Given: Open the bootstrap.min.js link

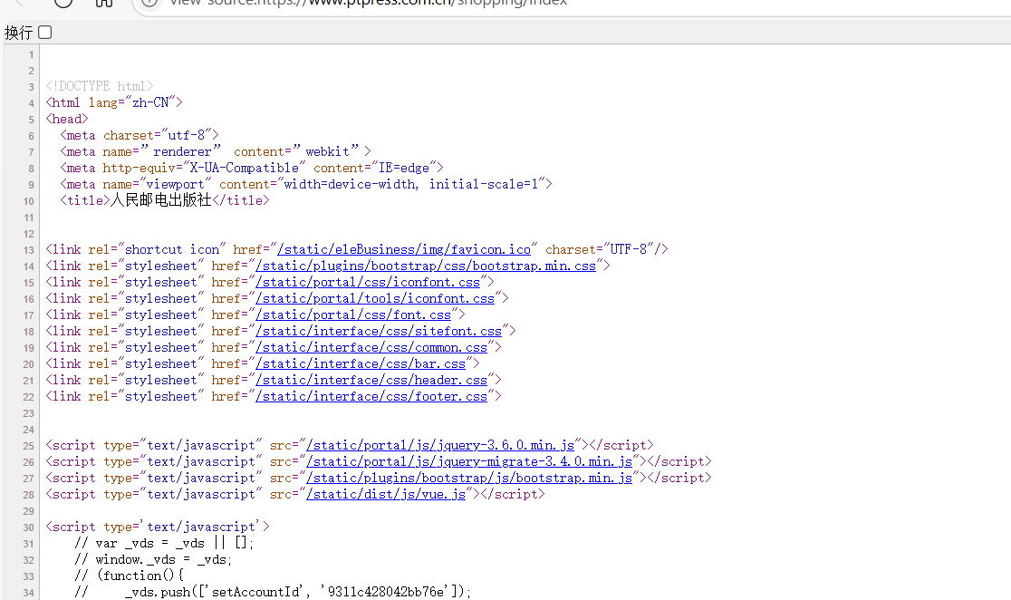Looking at the screenshot, I should [x=469, y=478].
